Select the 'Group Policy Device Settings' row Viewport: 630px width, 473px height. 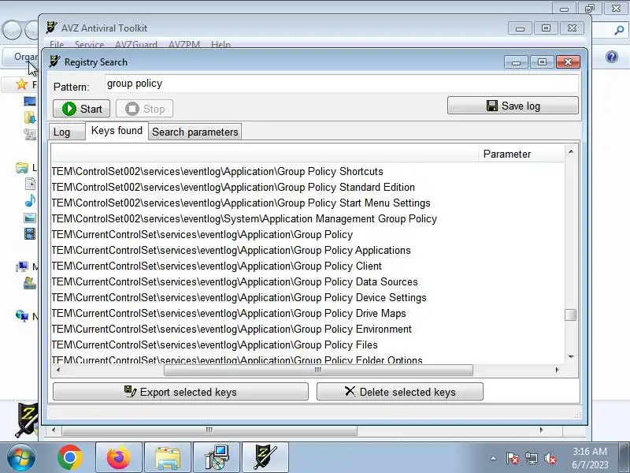coord(307,297)
